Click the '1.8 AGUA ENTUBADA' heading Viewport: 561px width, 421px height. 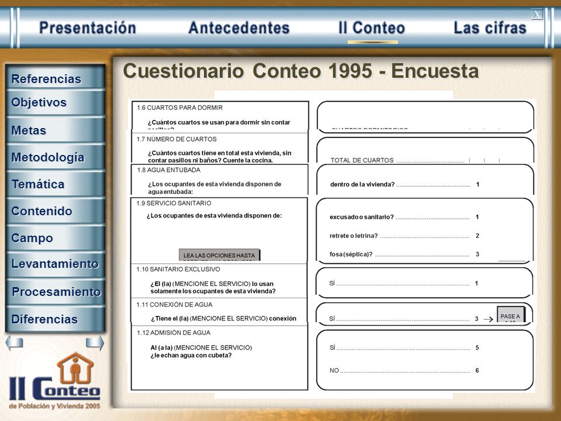pyautogui.click(x=168, y=170)
